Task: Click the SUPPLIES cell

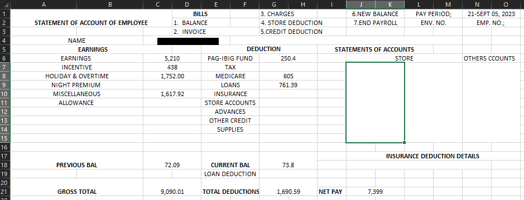Action: (230, 129)
